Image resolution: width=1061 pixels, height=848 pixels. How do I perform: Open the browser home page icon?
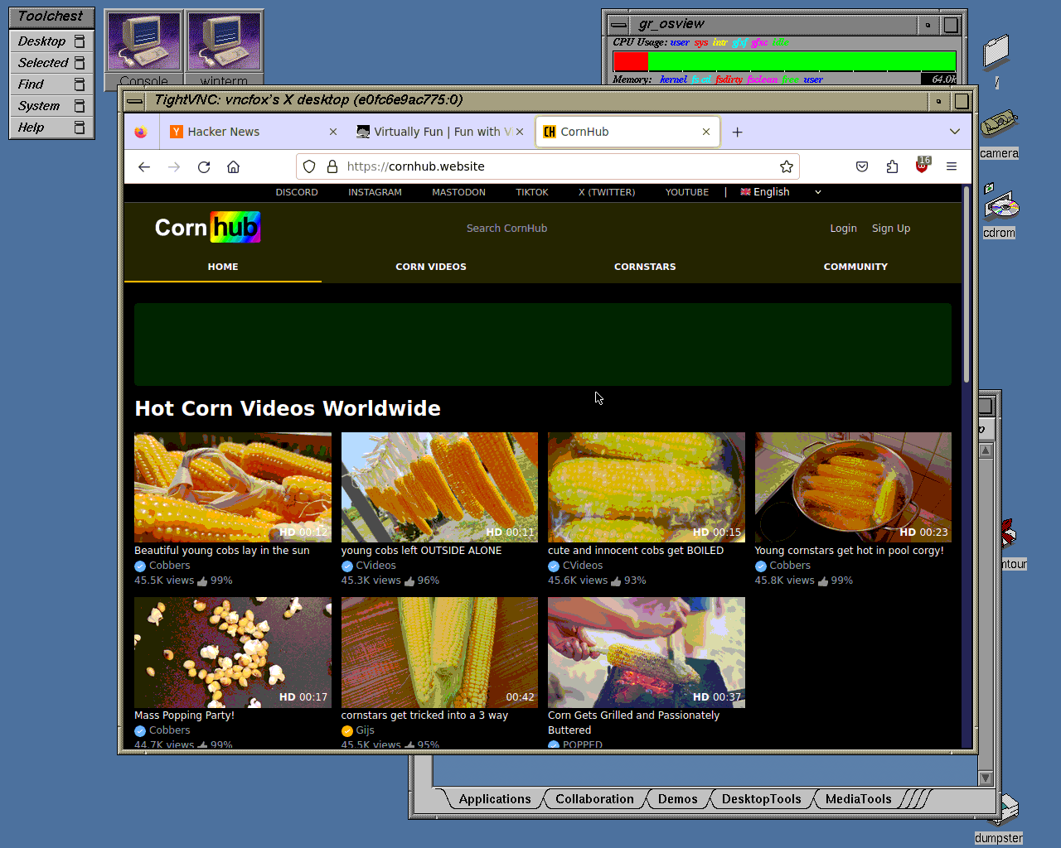point(233,166)
